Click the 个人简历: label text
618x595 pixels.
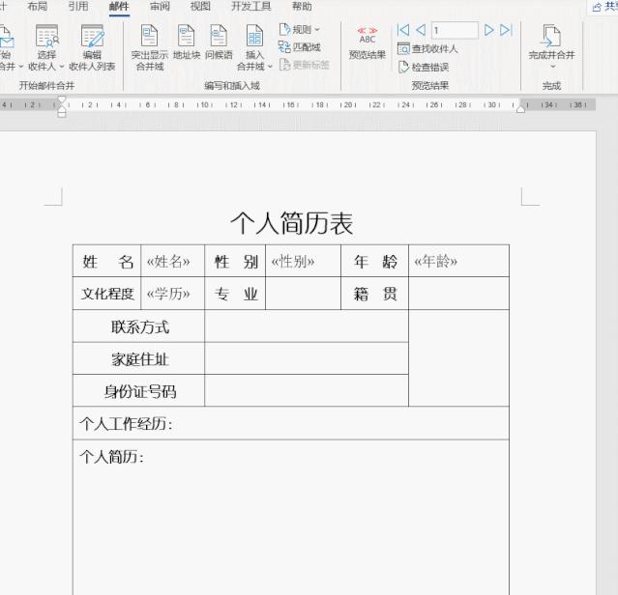point(111,457)
